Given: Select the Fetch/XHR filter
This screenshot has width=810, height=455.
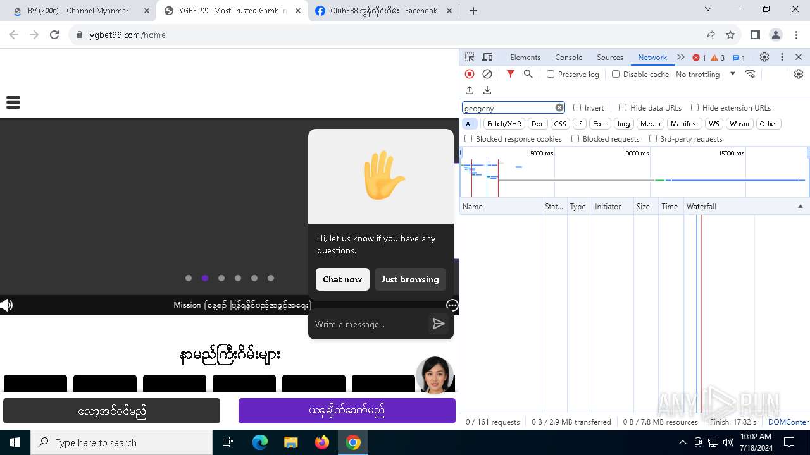Looking at the screenshot, I should (x=504, y=124).
